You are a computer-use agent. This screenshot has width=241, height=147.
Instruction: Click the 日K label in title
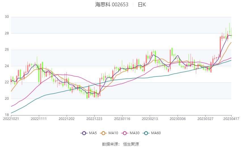point(142,5)
